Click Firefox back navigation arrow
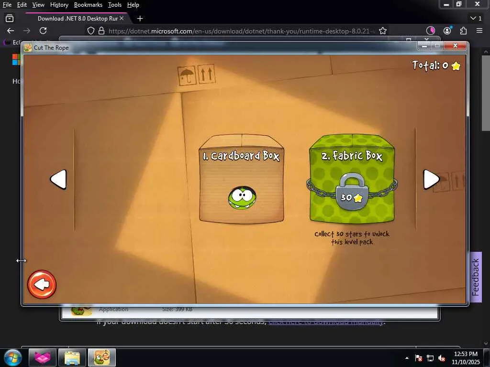This screenshot has width=490, height=367. click(x=11, y=31)
